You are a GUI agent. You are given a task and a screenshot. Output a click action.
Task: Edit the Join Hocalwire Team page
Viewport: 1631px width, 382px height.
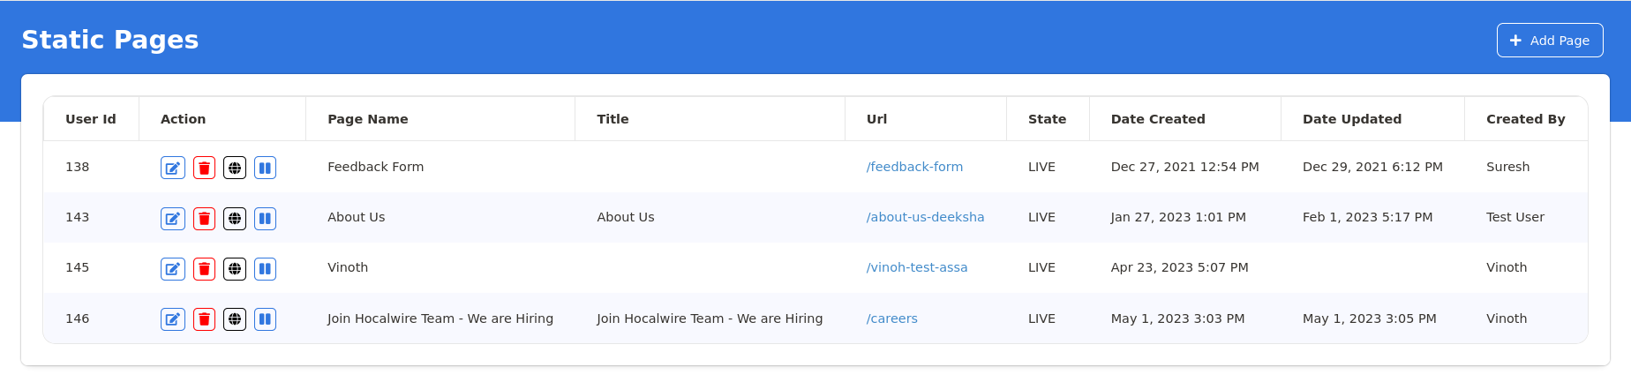coord(173,319)
